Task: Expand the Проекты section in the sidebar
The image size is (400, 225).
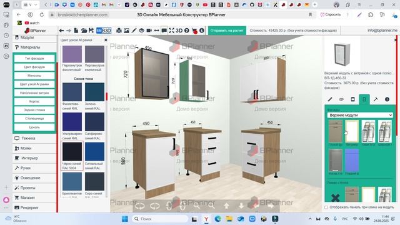Action: [x=34, y=187]
